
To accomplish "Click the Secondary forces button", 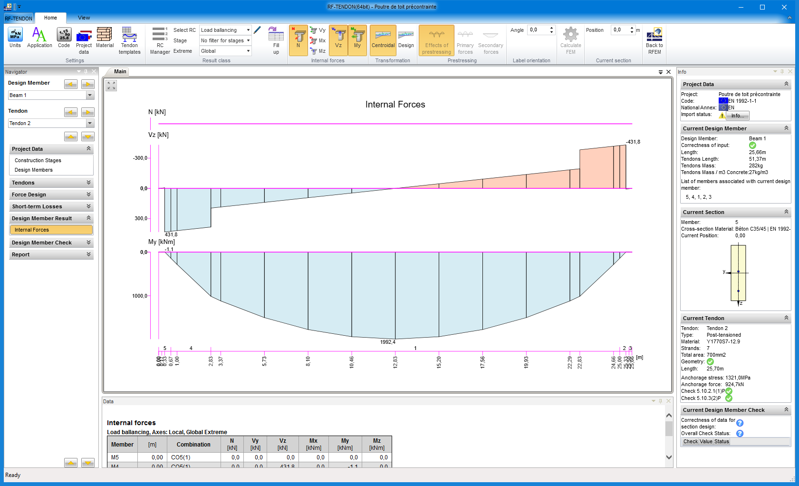I will (x=491, y=40).
